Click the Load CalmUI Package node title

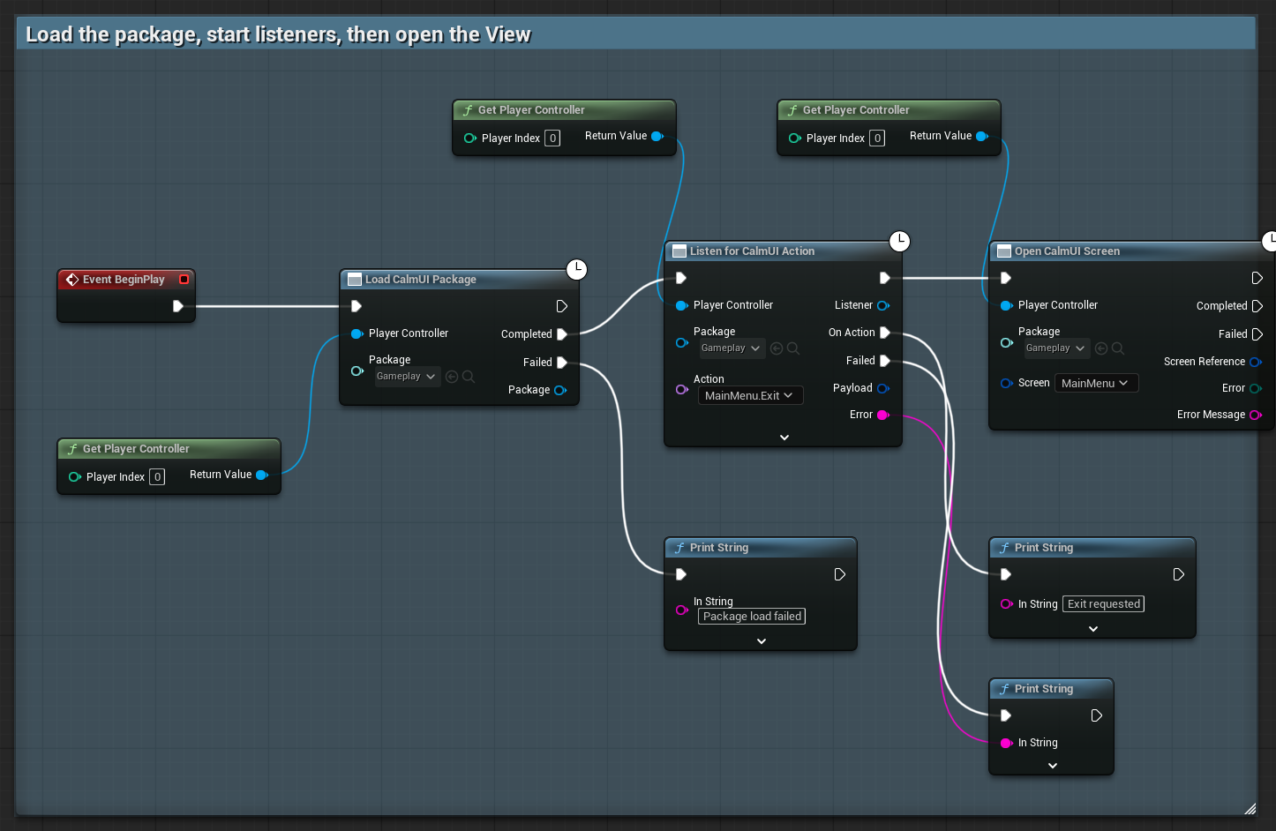pos(421,280)
